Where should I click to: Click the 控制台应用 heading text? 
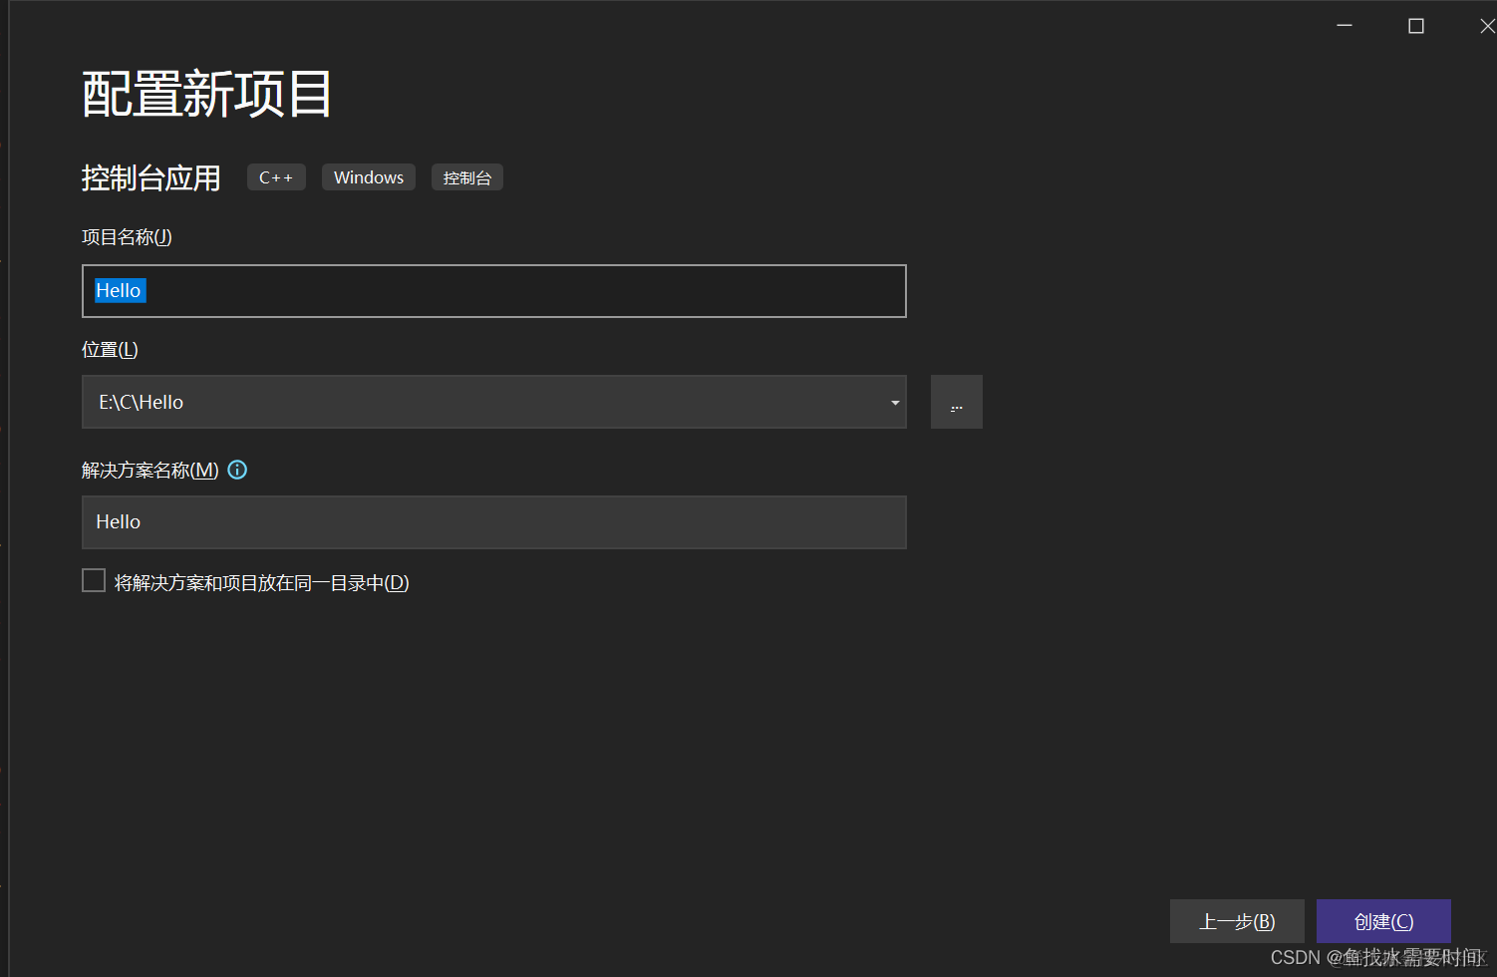(150, 177)
